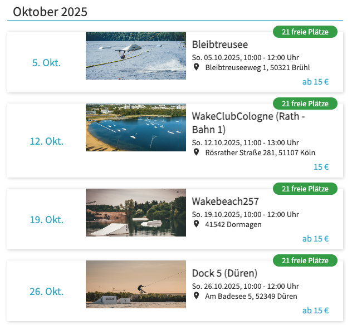352x330 pixels.
Task: Select the 19. Okt. date label
Action: click(47, 220)
